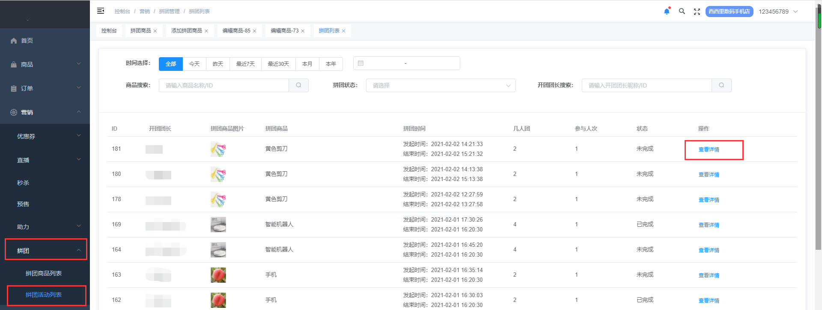The image size is (822, 310).
Task: Select the 全部 time filter
Action: [171, 64]
